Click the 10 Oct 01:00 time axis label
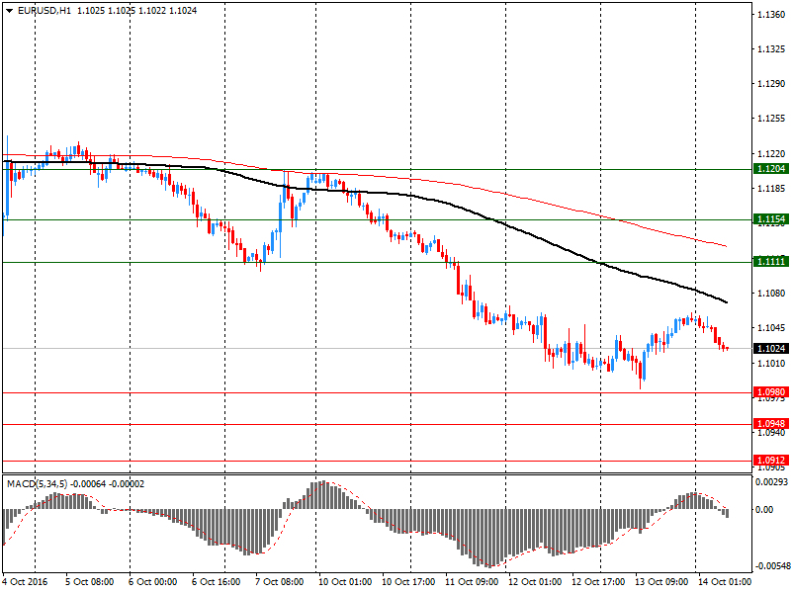791x593 pixels. click(x=345, y=582)
